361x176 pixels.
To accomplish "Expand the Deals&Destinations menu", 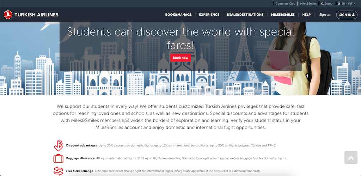I will coord(245,15).
